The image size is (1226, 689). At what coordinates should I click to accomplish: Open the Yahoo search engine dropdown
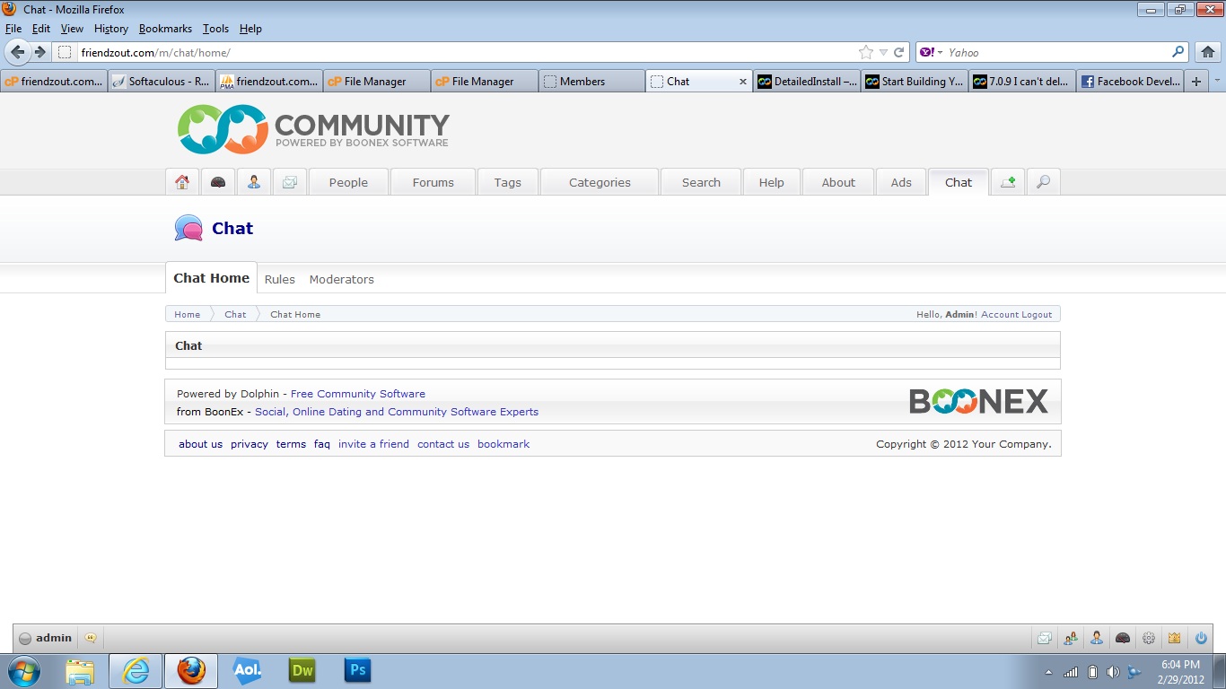tap(931, 53)
